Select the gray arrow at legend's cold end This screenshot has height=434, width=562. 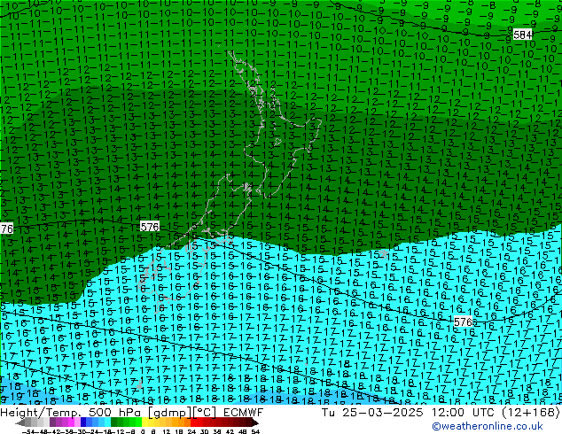click(x=20, y=422)
